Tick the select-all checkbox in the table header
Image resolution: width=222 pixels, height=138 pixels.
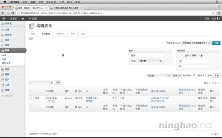point(31,90)
